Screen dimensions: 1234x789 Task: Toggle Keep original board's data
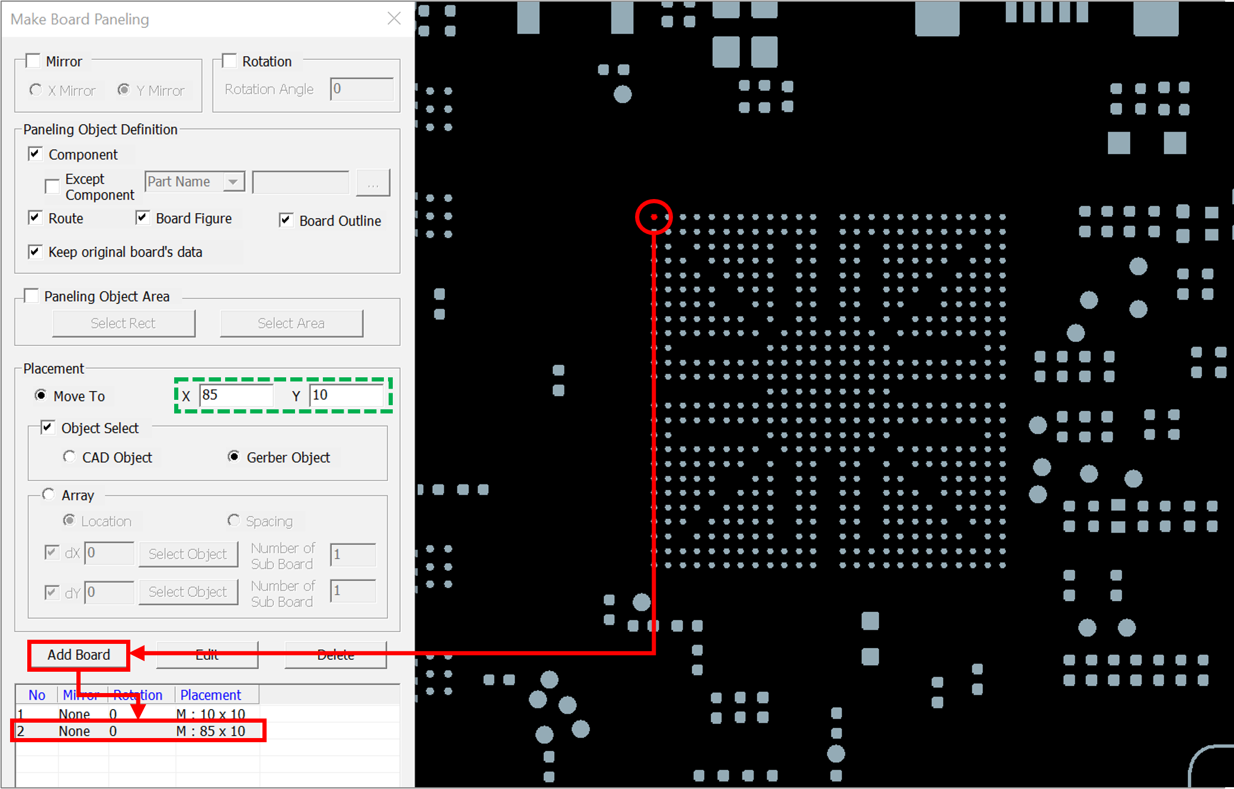(x=35, y=252)
